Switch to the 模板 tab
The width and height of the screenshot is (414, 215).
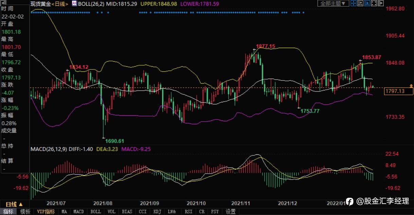[25, 212]
